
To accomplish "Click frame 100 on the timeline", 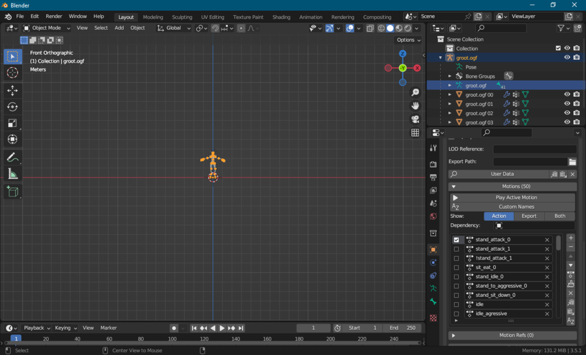I will coord(172,339).
